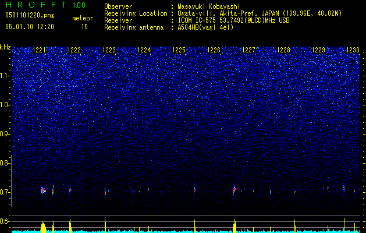Click the kHz axis unit label
366x233 pixels.
pos(5,47)
